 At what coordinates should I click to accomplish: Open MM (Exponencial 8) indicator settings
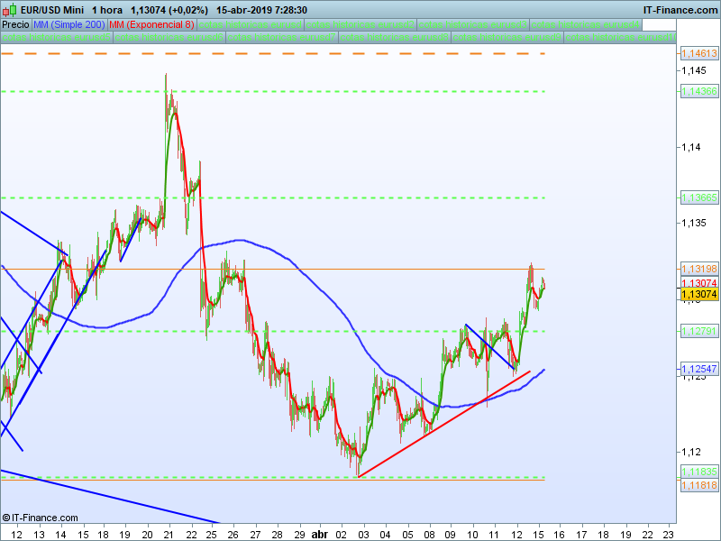coord(151,24)
